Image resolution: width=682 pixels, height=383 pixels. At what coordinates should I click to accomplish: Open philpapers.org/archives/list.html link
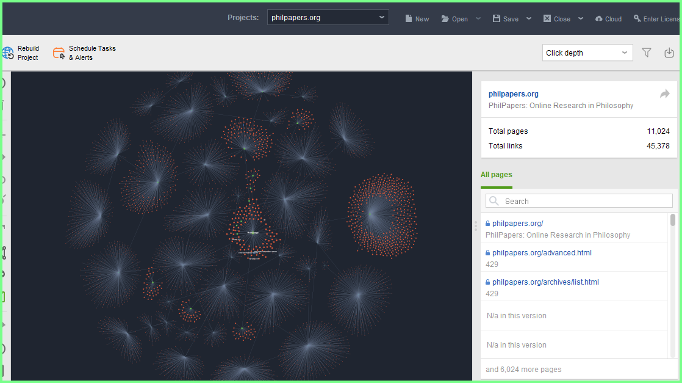coord(545,282)
